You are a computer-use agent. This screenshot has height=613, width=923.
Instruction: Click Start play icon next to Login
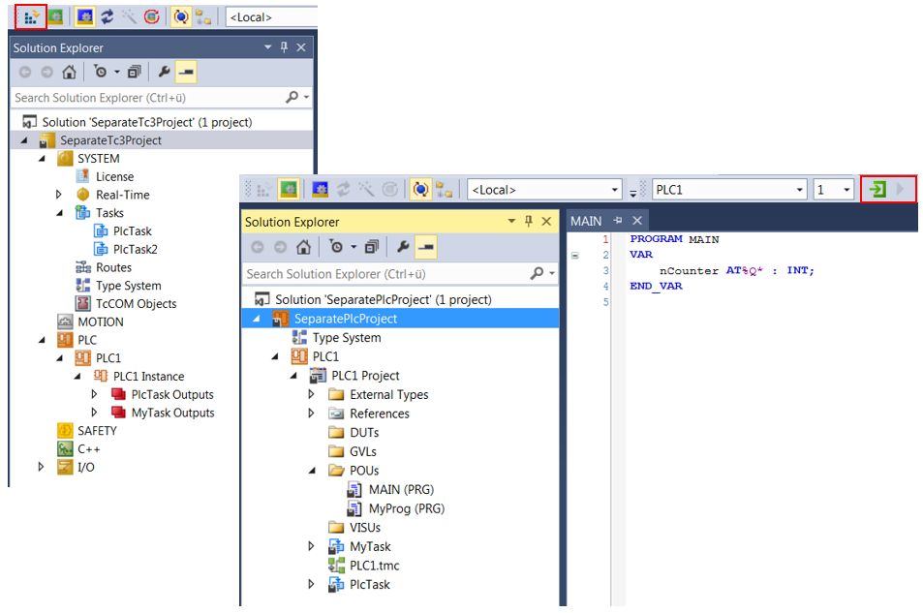tap(900, 190)
